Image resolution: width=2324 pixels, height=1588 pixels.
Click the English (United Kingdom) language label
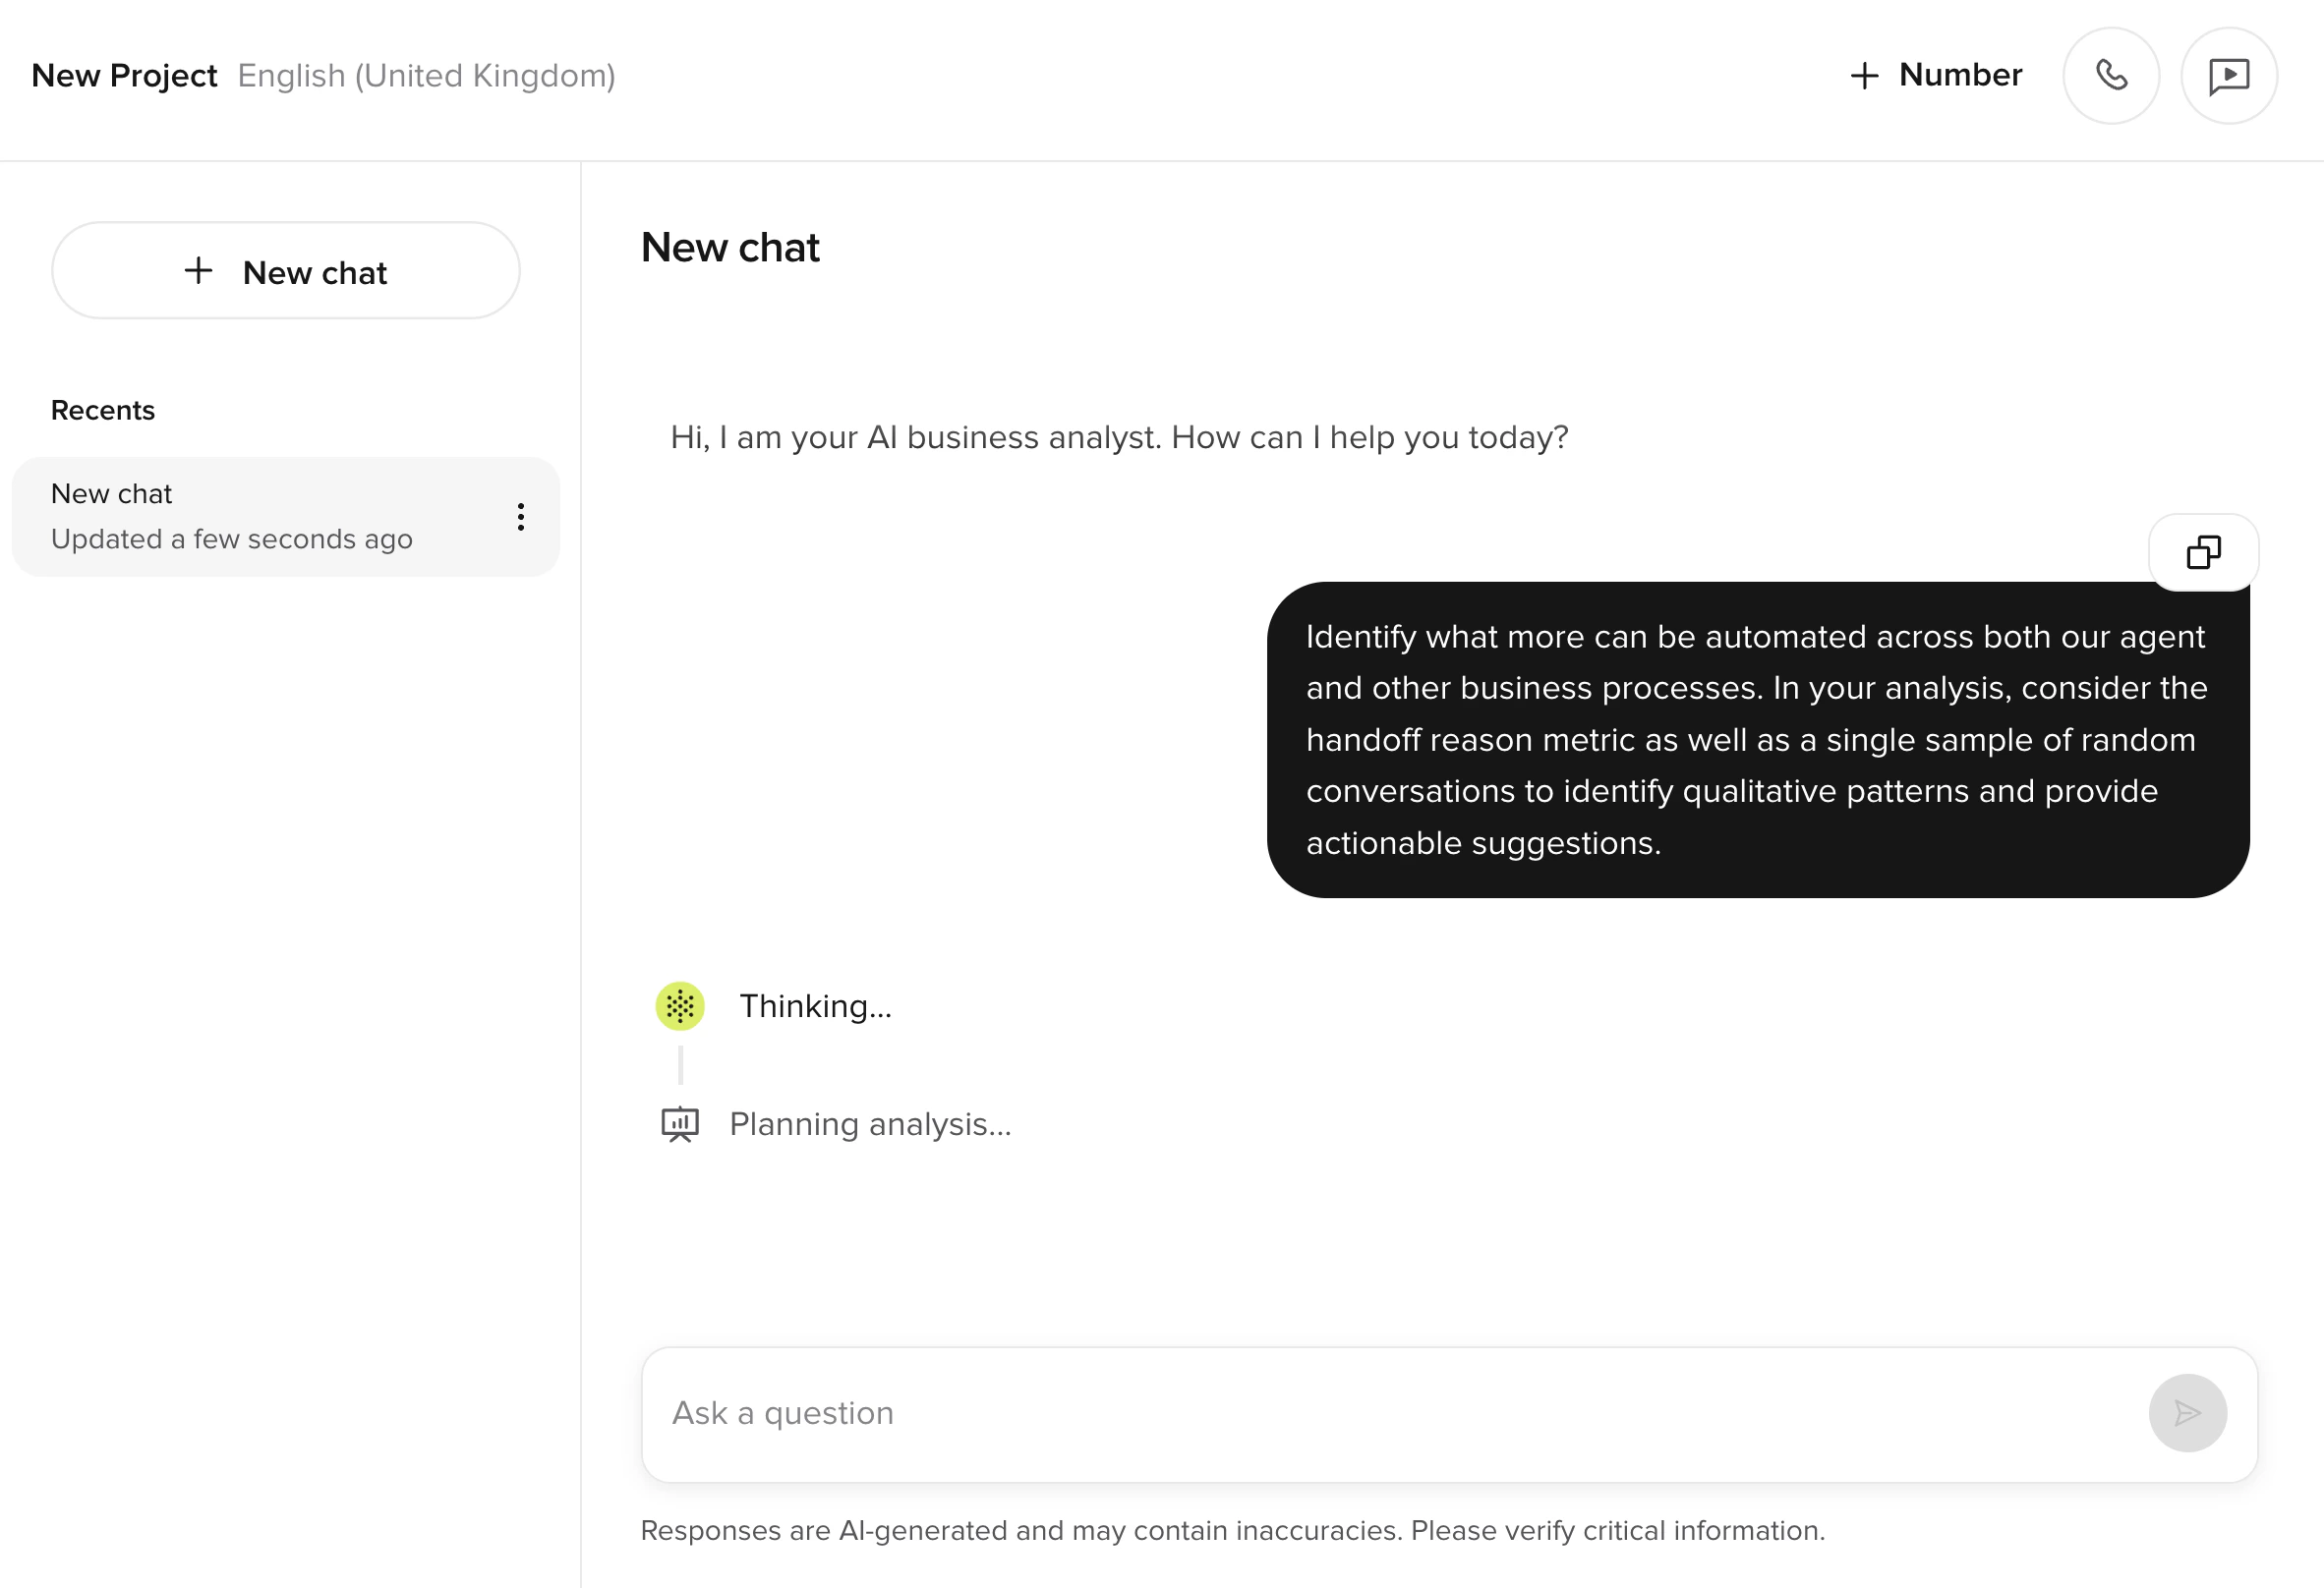426,76
